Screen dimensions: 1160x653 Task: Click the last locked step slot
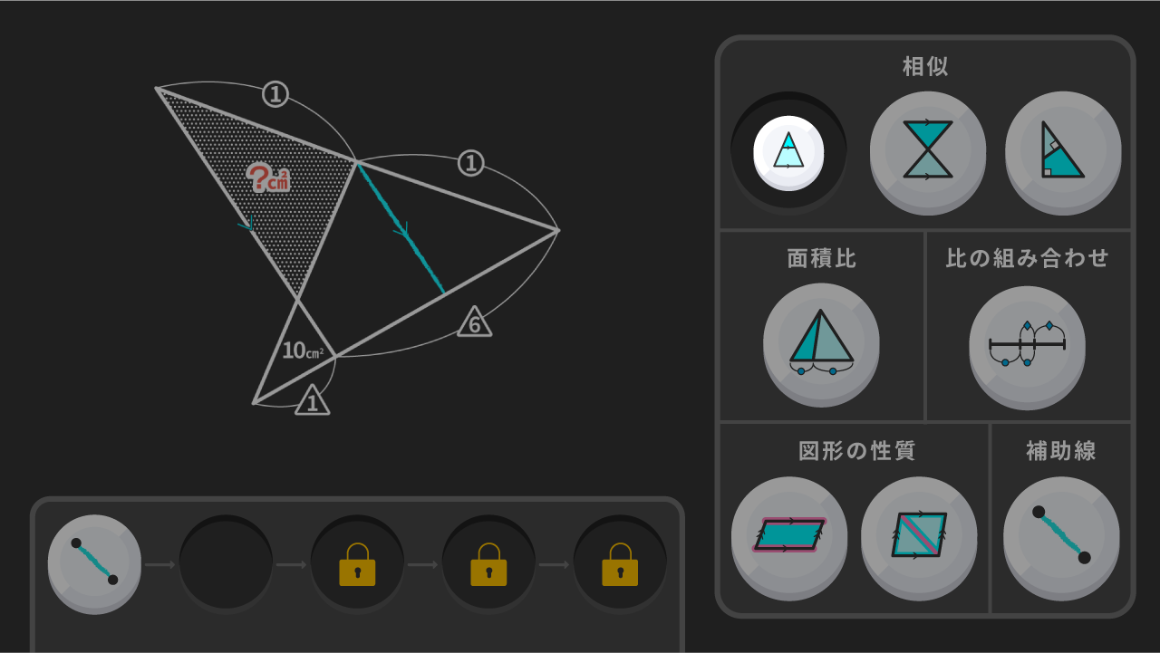pos(620,563)
